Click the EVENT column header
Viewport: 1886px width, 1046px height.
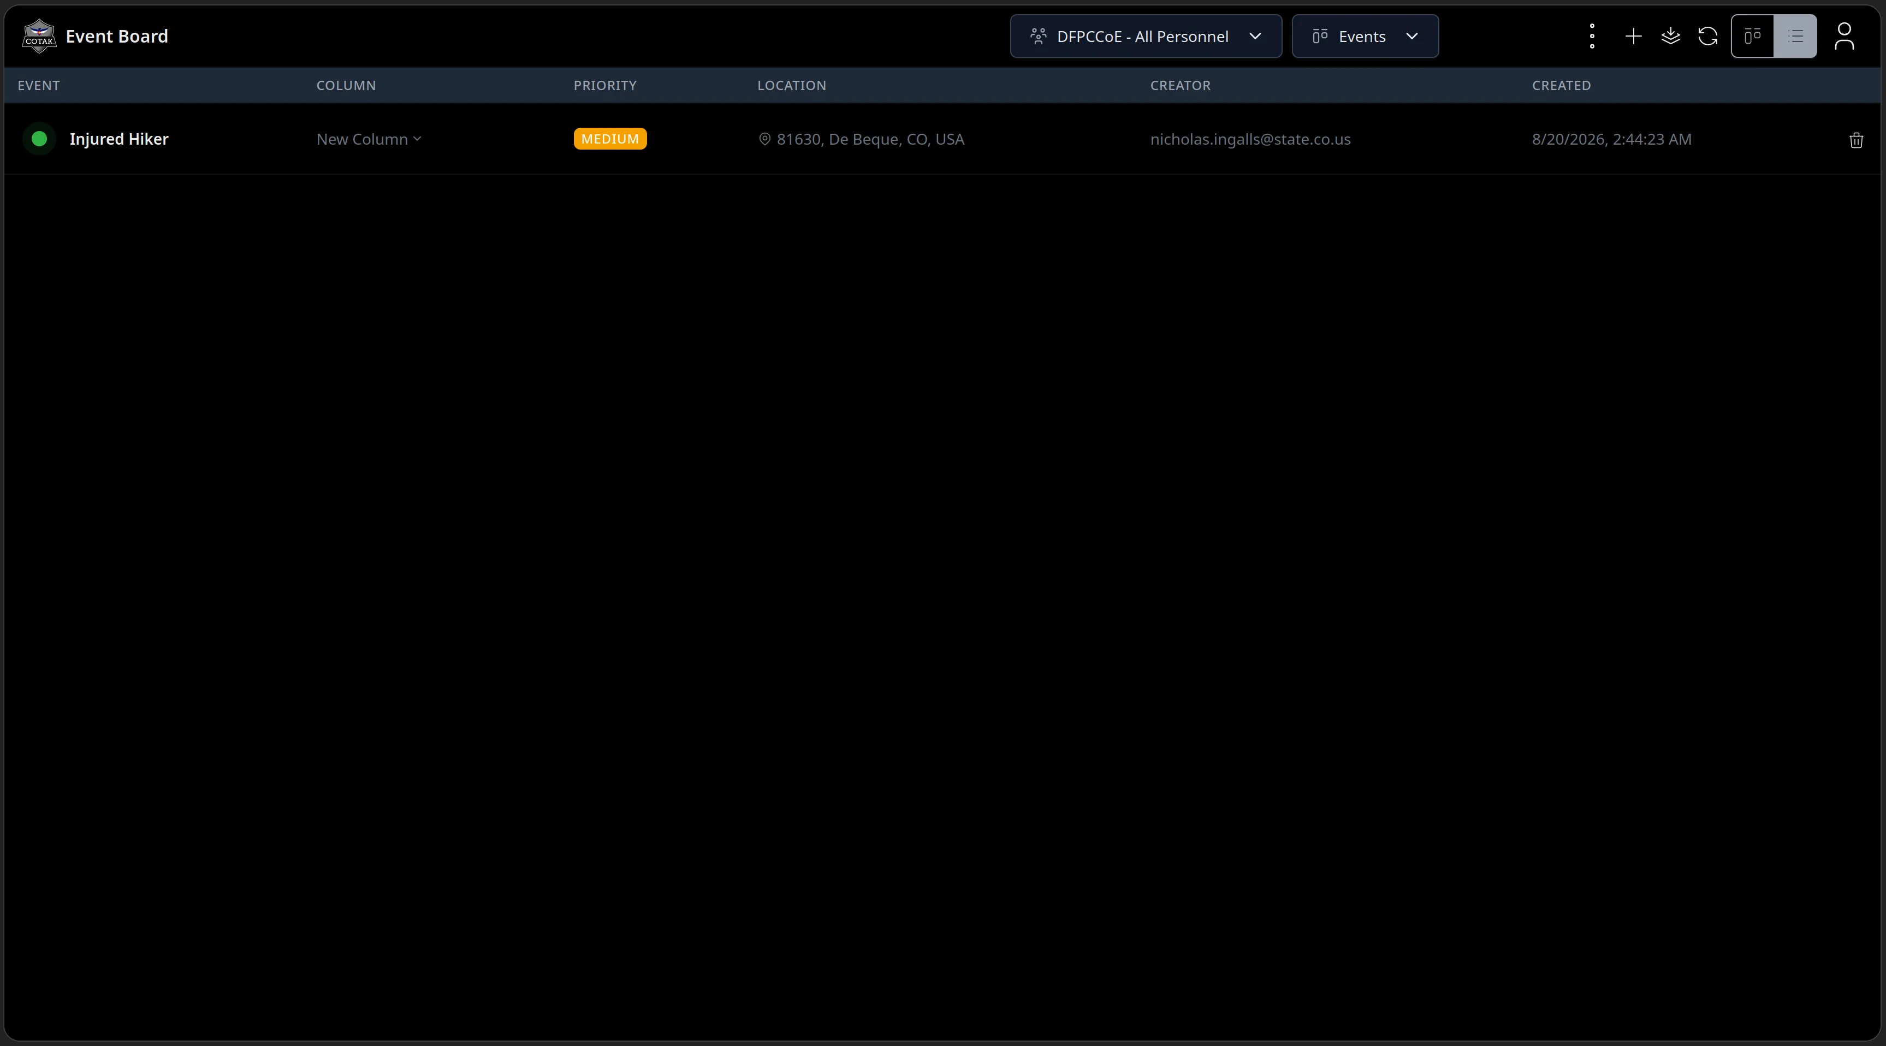[39, 85]
